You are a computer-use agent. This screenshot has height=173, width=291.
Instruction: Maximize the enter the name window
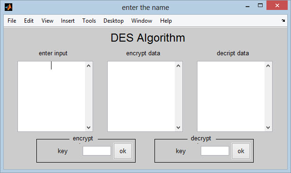click(x=260, y=5)
